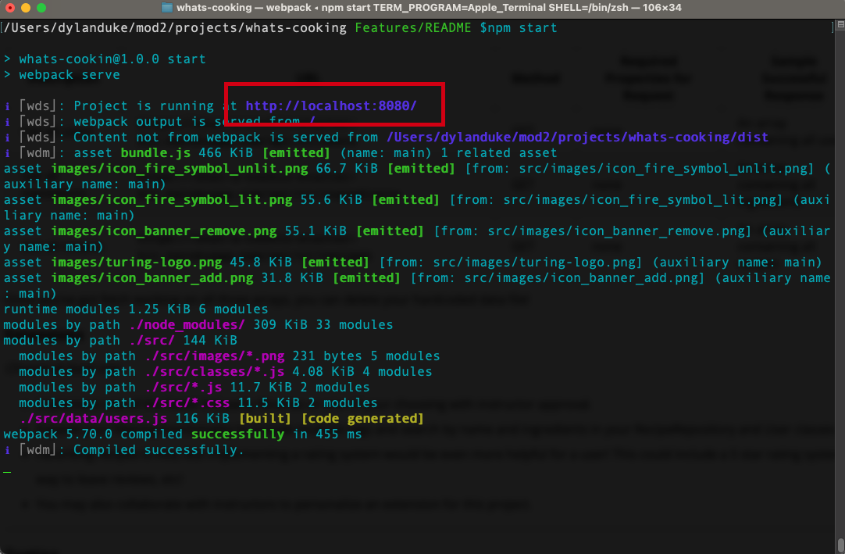Click 'images/icon_banner_remove.png' asset name in green

coord(164,231)
